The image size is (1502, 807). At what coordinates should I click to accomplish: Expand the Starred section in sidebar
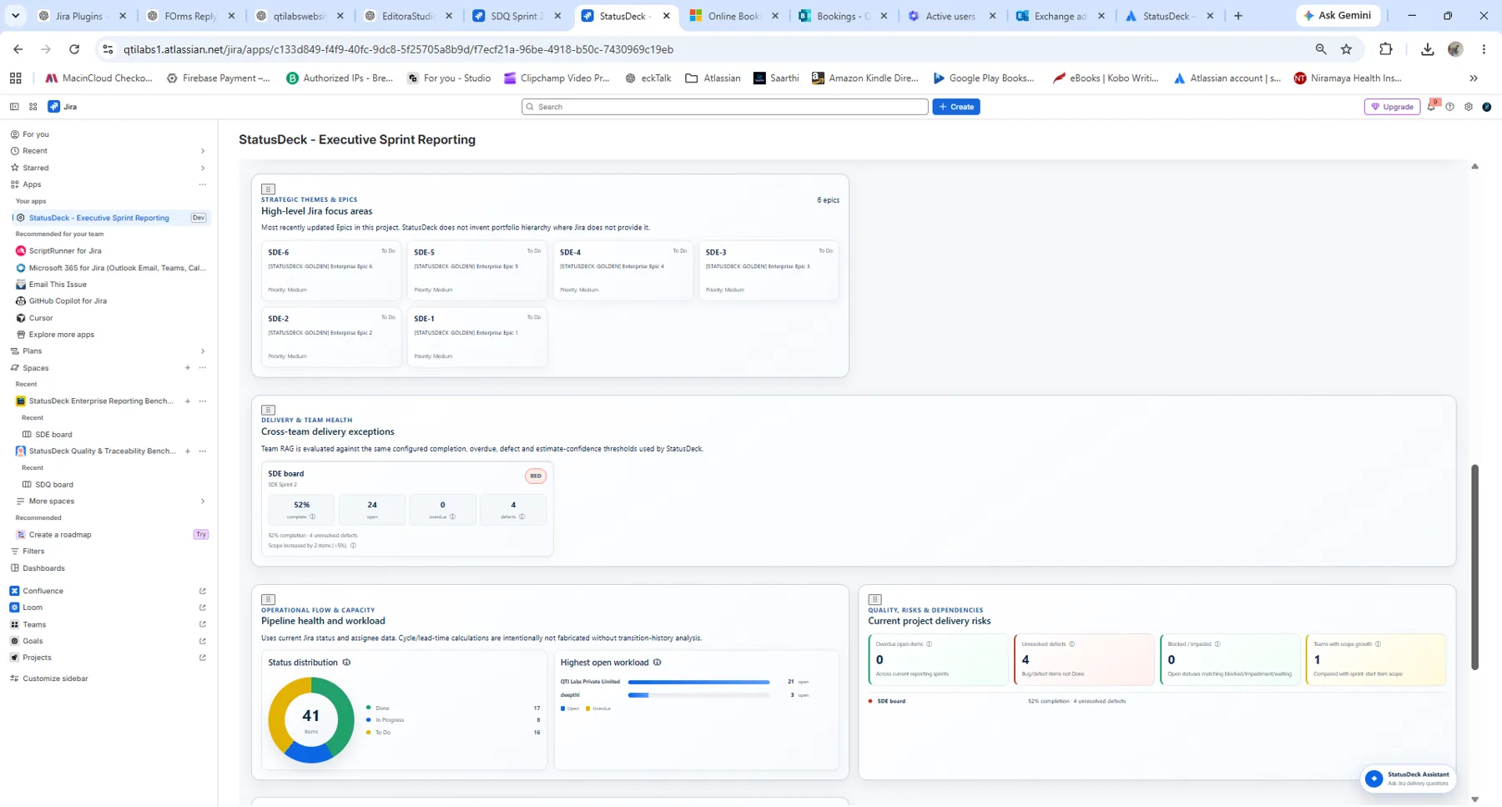tap(203, 168)
